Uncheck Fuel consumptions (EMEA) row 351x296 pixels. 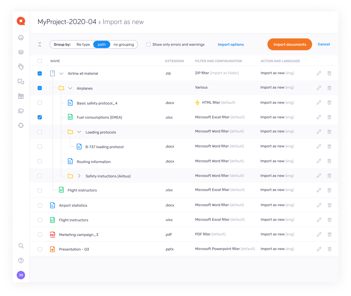tap(40, 117)
